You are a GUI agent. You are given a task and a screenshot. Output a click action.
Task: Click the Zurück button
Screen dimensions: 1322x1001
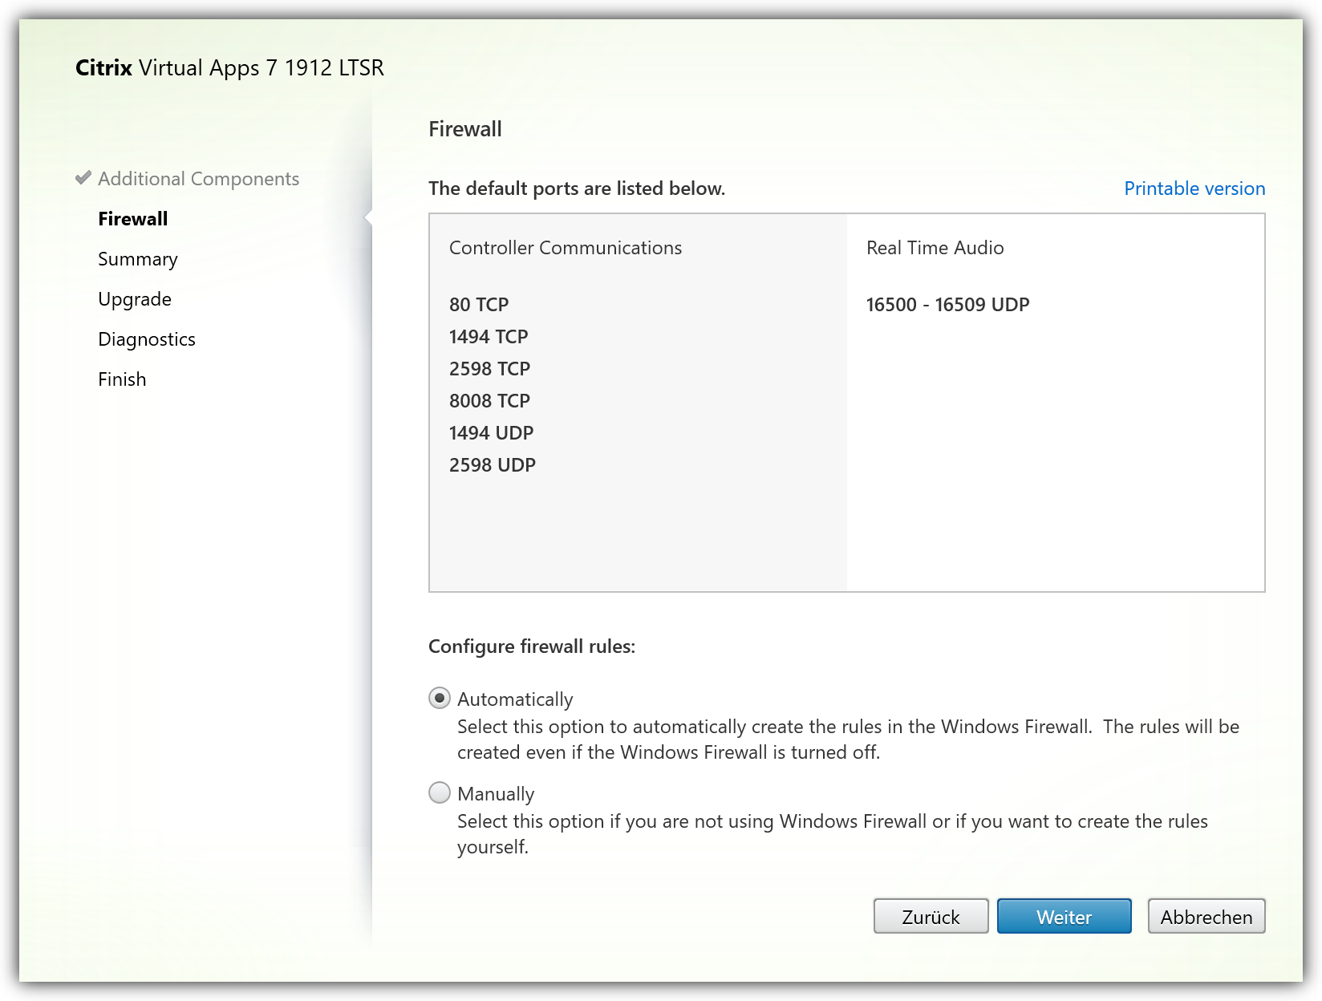coord(931,917)
